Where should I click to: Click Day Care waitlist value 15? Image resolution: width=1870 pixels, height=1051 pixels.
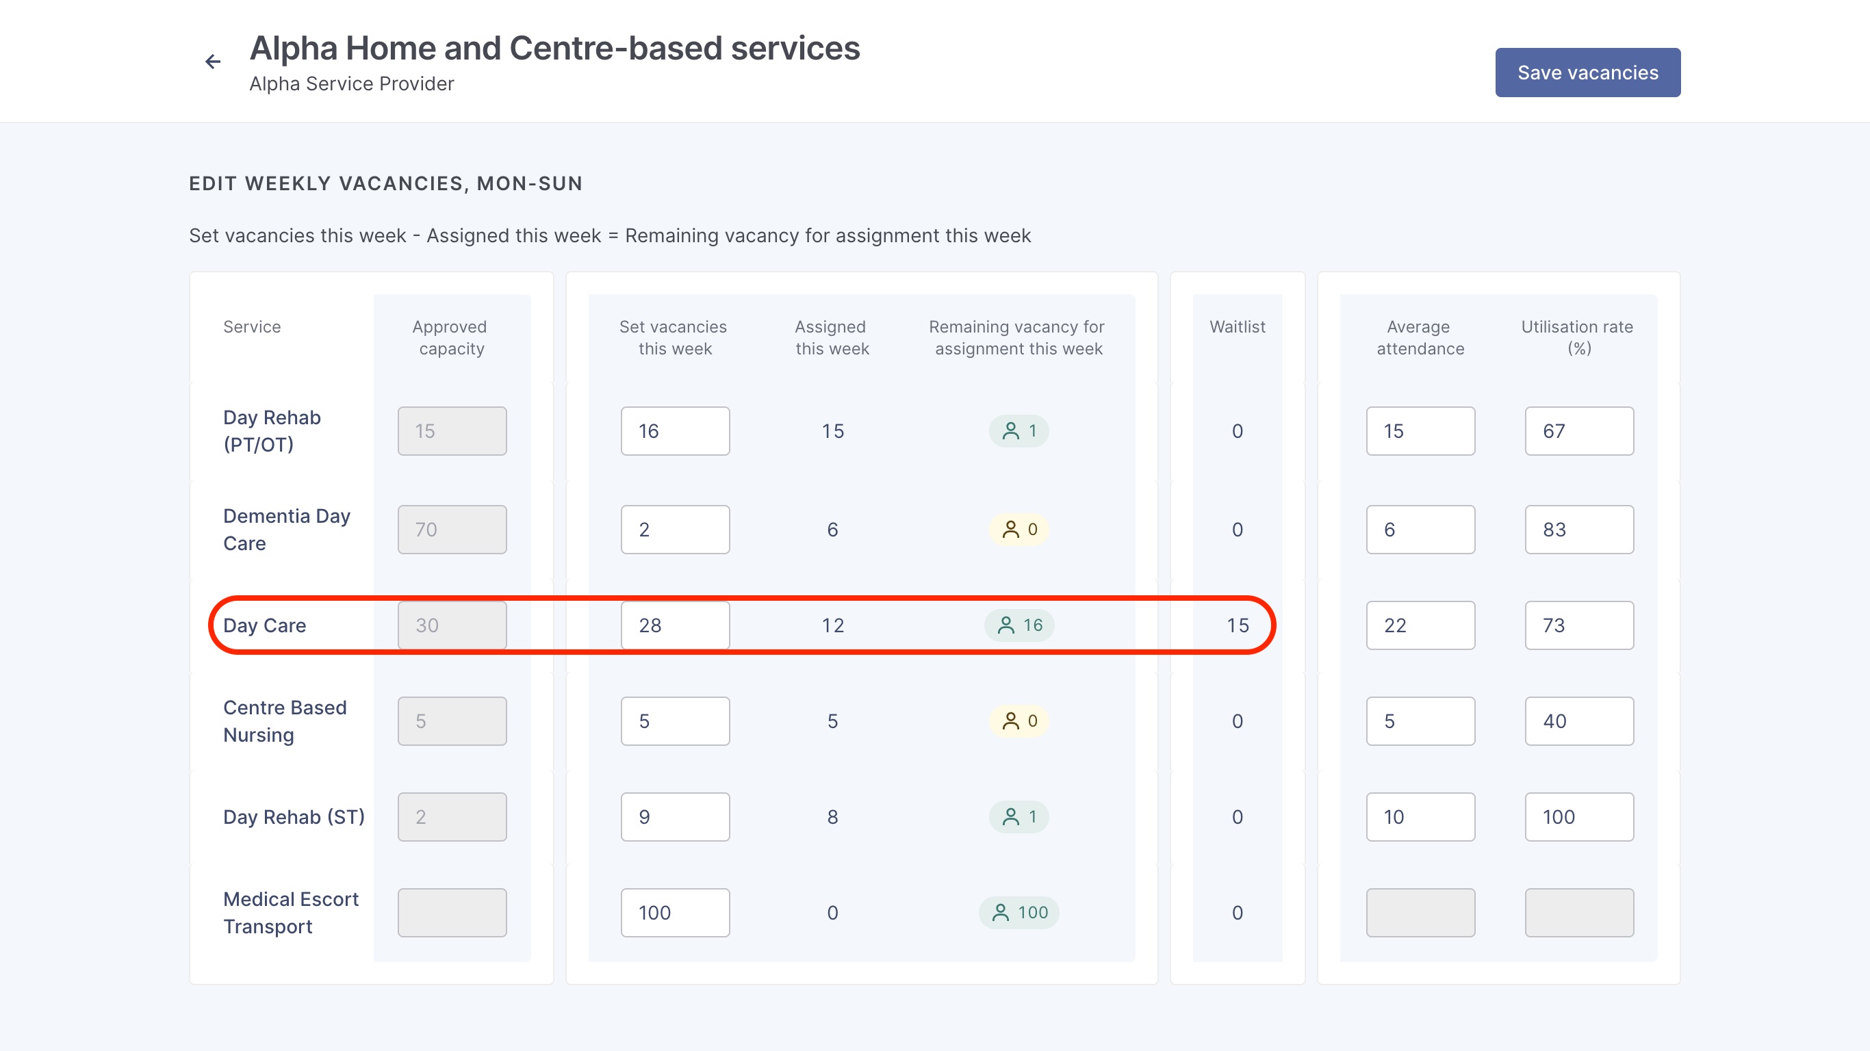tap(1237, 625)
